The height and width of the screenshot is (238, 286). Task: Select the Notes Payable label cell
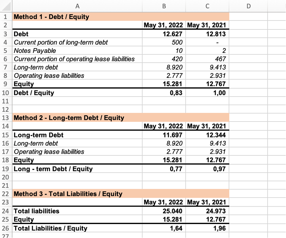(x=35, y=51)
